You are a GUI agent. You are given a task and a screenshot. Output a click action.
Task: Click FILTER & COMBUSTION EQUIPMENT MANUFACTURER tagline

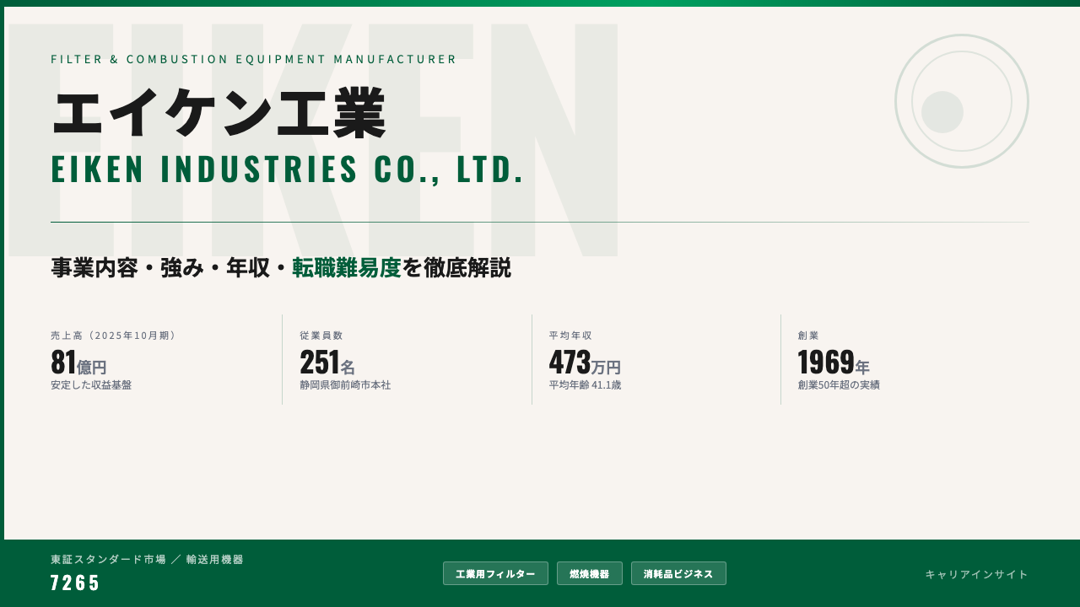point(254,59)
